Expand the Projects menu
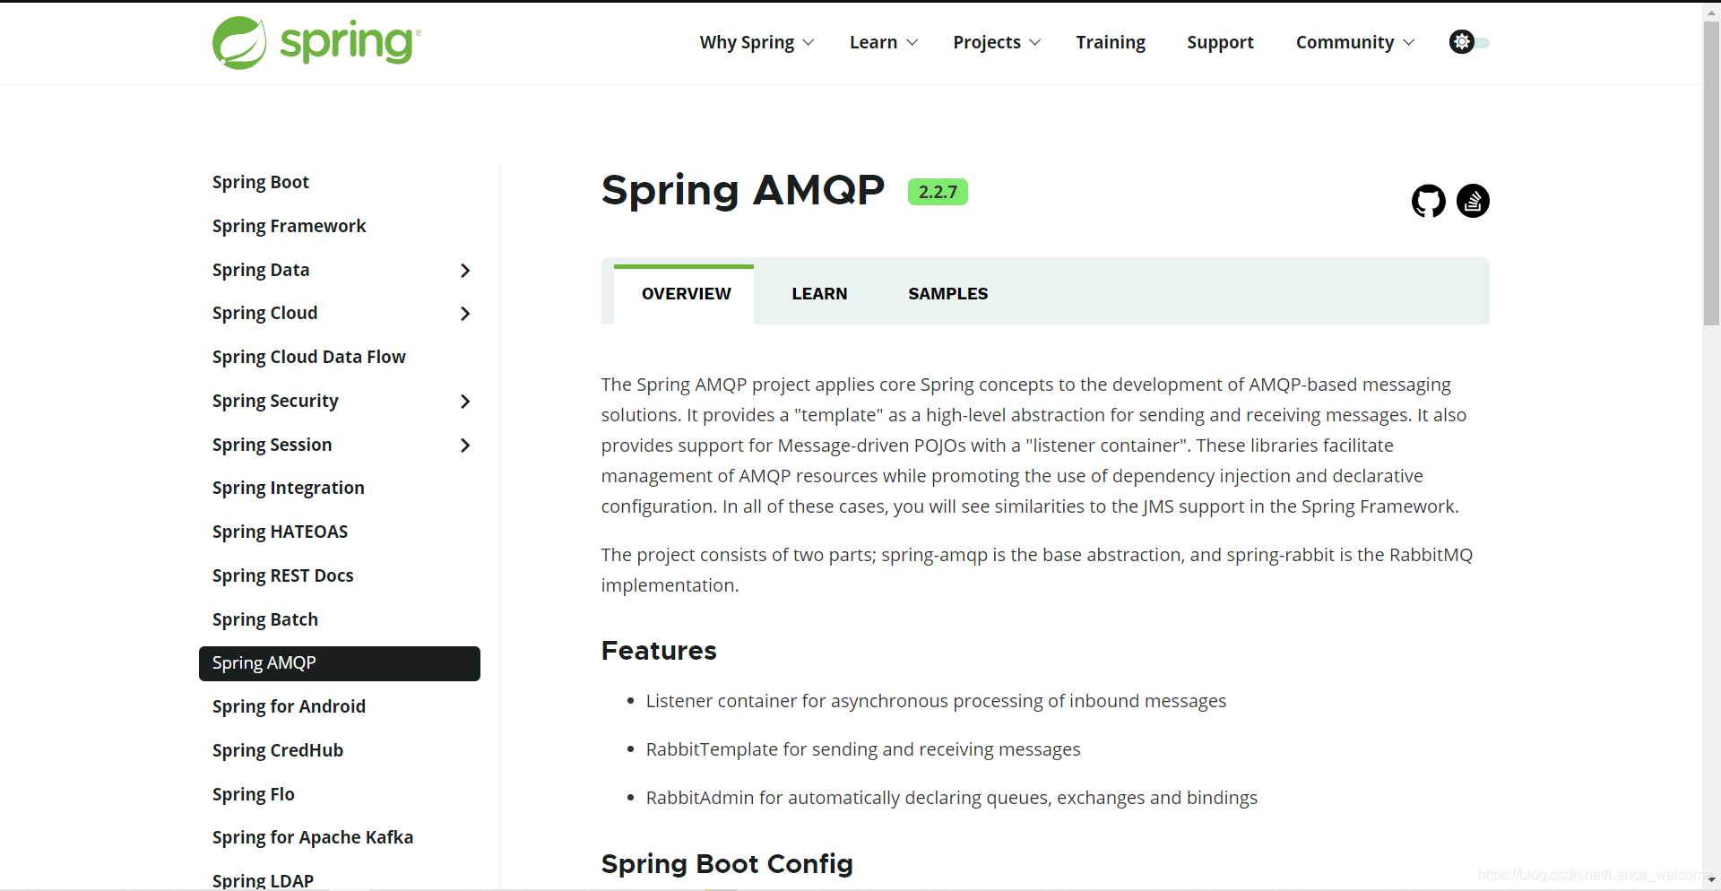Viewport: 1721px width, 891px height. (997, 42)
